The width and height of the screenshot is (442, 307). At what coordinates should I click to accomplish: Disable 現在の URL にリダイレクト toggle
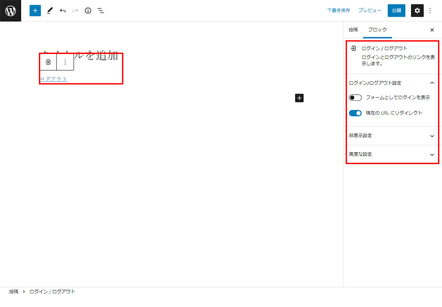(355, 113)
